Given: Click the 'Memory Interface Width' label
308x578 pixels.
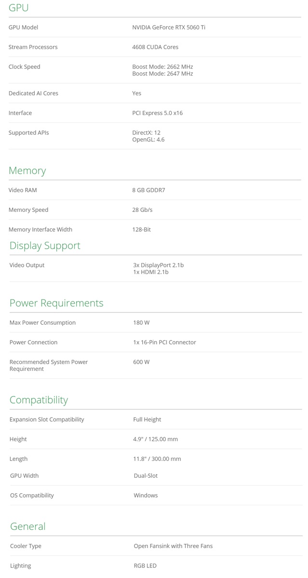Looking at the screenshot, I should click(x=40, y=230).
